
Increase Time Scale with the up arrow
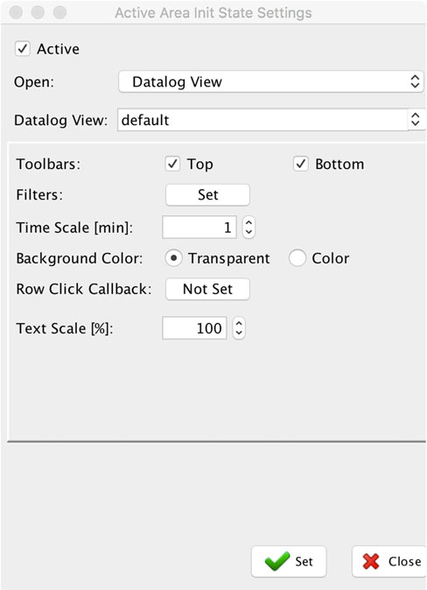click(x=248, y=222)
